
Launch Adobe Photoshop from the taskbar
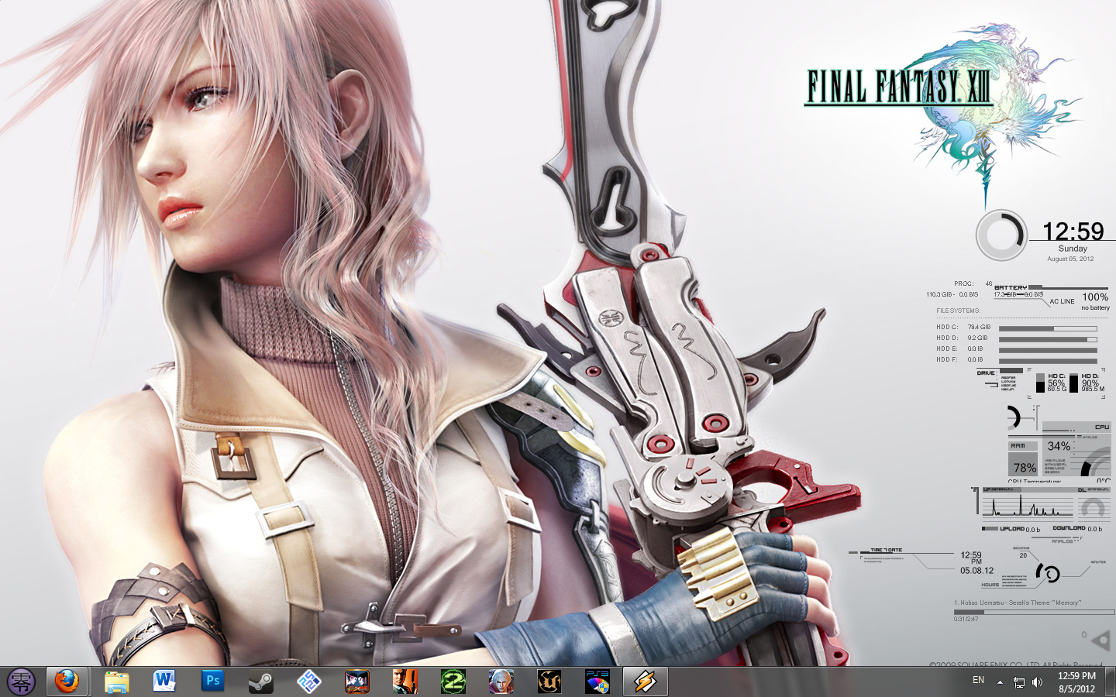click(x=212, y=682)
